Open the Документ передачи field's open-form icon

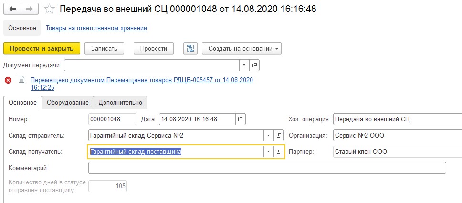[x=254, y=65]
